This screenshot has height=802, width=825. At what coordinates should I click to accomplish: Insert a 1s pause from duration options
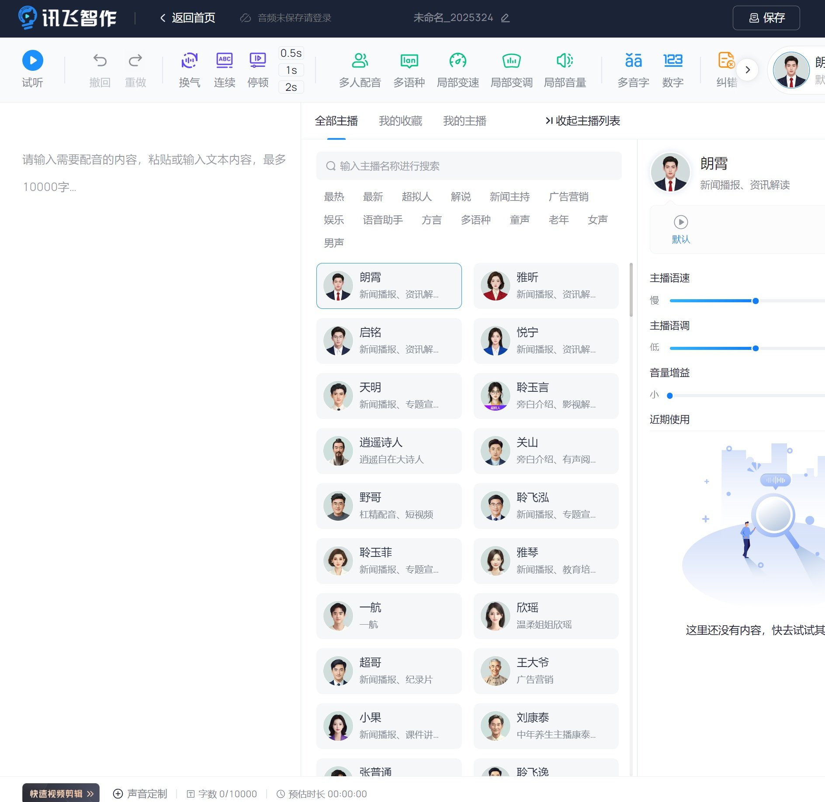290,69
